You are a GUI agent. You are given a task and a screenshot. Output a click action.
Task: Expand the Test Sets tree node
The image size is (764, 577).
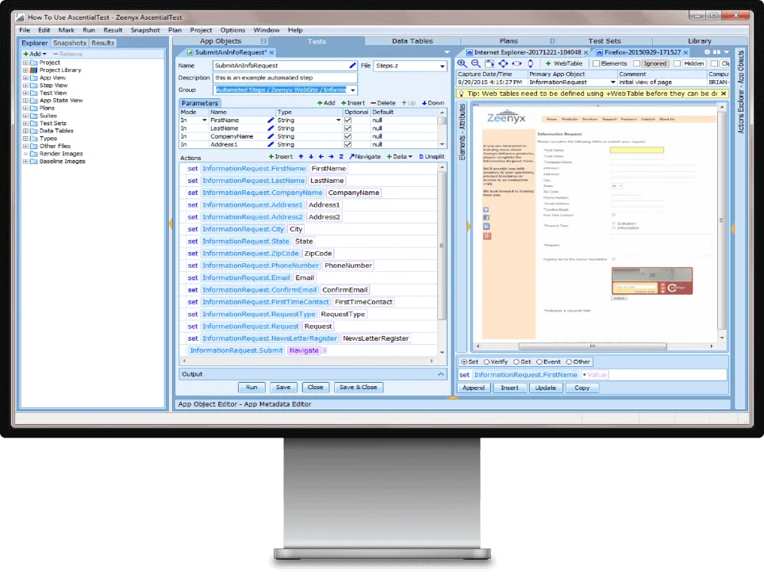(x=25, y=124)
